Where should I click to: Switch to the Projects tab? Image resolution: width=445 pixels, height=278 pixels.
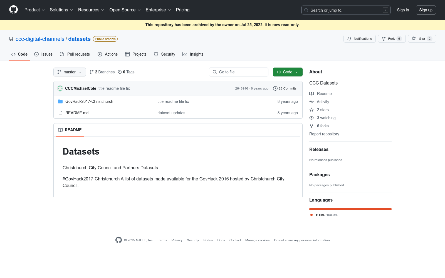(x=136, y=54)
